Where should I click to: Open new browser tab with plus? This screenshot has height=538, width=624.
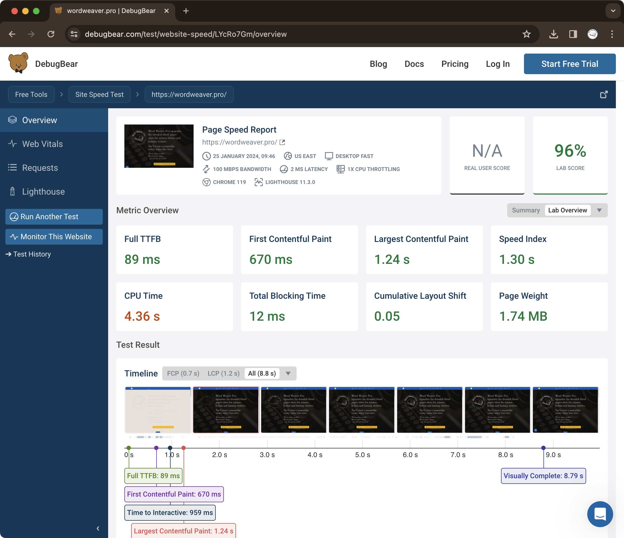click(186, 11)
